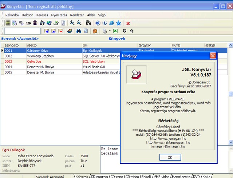233x178 pixels.
Task: Click the add new record icon
Action: [x=46, y=31]
